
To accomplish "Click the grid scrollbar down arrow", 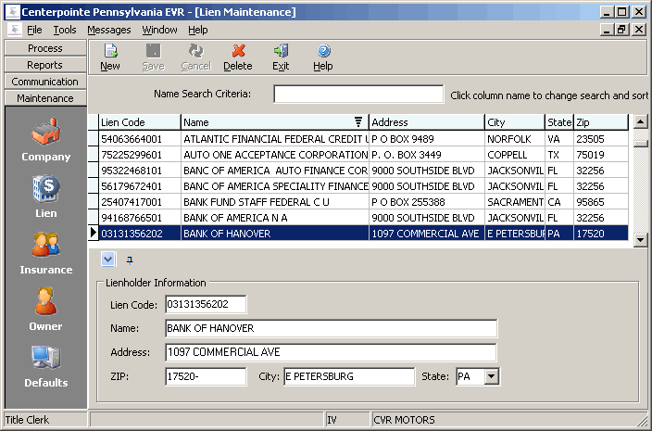I will (640, 240).
